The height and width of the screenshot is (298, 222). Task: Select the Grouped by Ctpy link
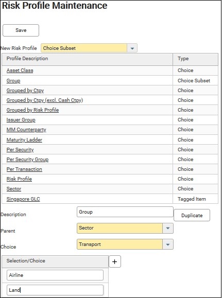tap(25, 91)
